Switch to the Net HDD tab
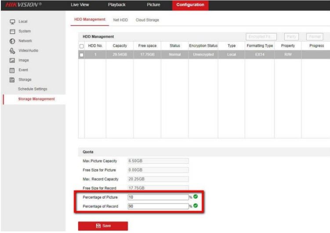This screenshot has width=330, height=233. click(x=120, y=20)
